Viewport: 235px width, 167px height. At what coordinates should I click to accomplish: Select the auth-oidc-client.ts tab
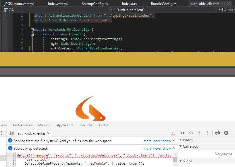click(205, 4)
